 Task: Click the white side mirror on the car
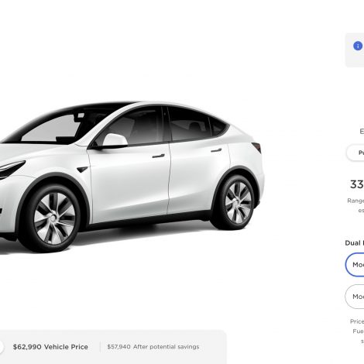(x=115, y=139)
